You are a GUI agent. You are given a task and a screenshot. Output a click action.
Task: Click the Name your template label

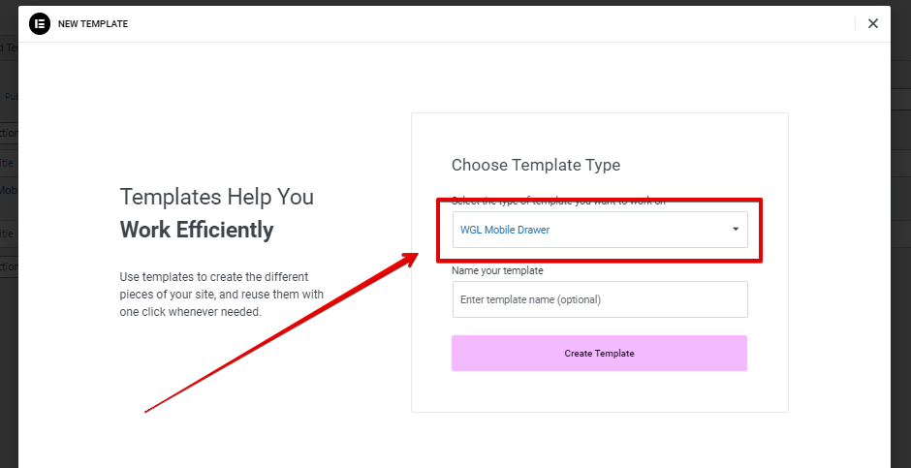click(497, 270)
